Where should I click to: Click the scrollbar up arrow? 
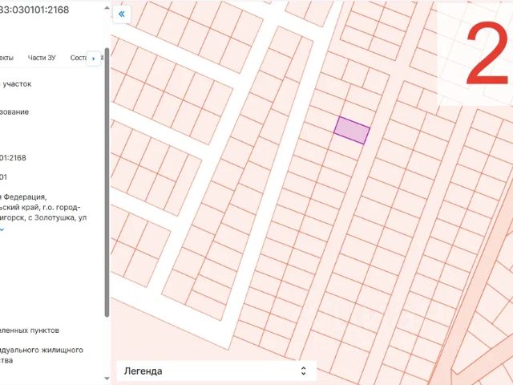(x=107, y=7)
